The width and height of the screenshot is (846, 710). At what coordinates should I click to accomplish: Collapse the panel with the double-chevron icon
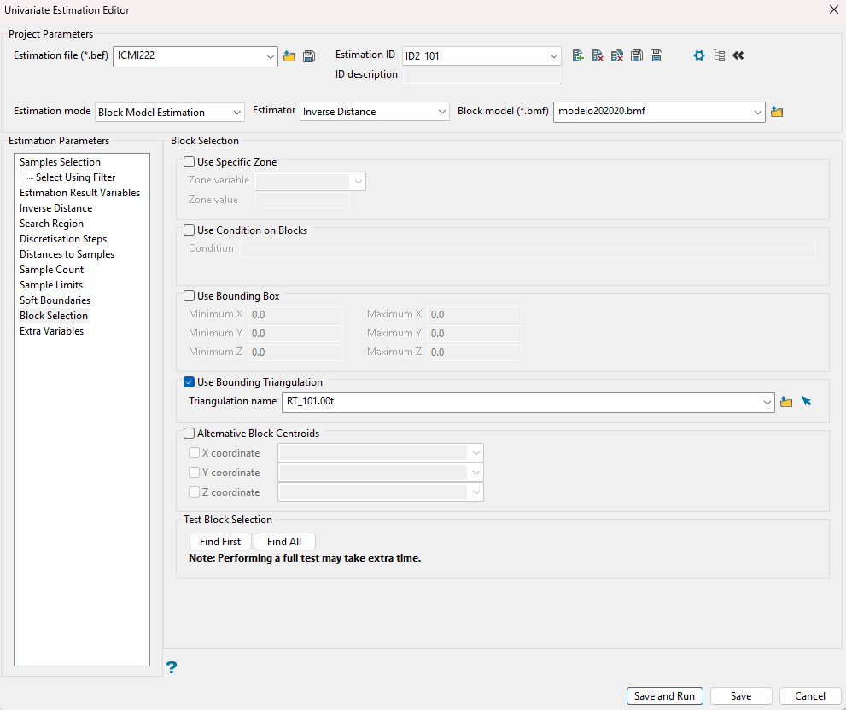(x=738, y=55)
